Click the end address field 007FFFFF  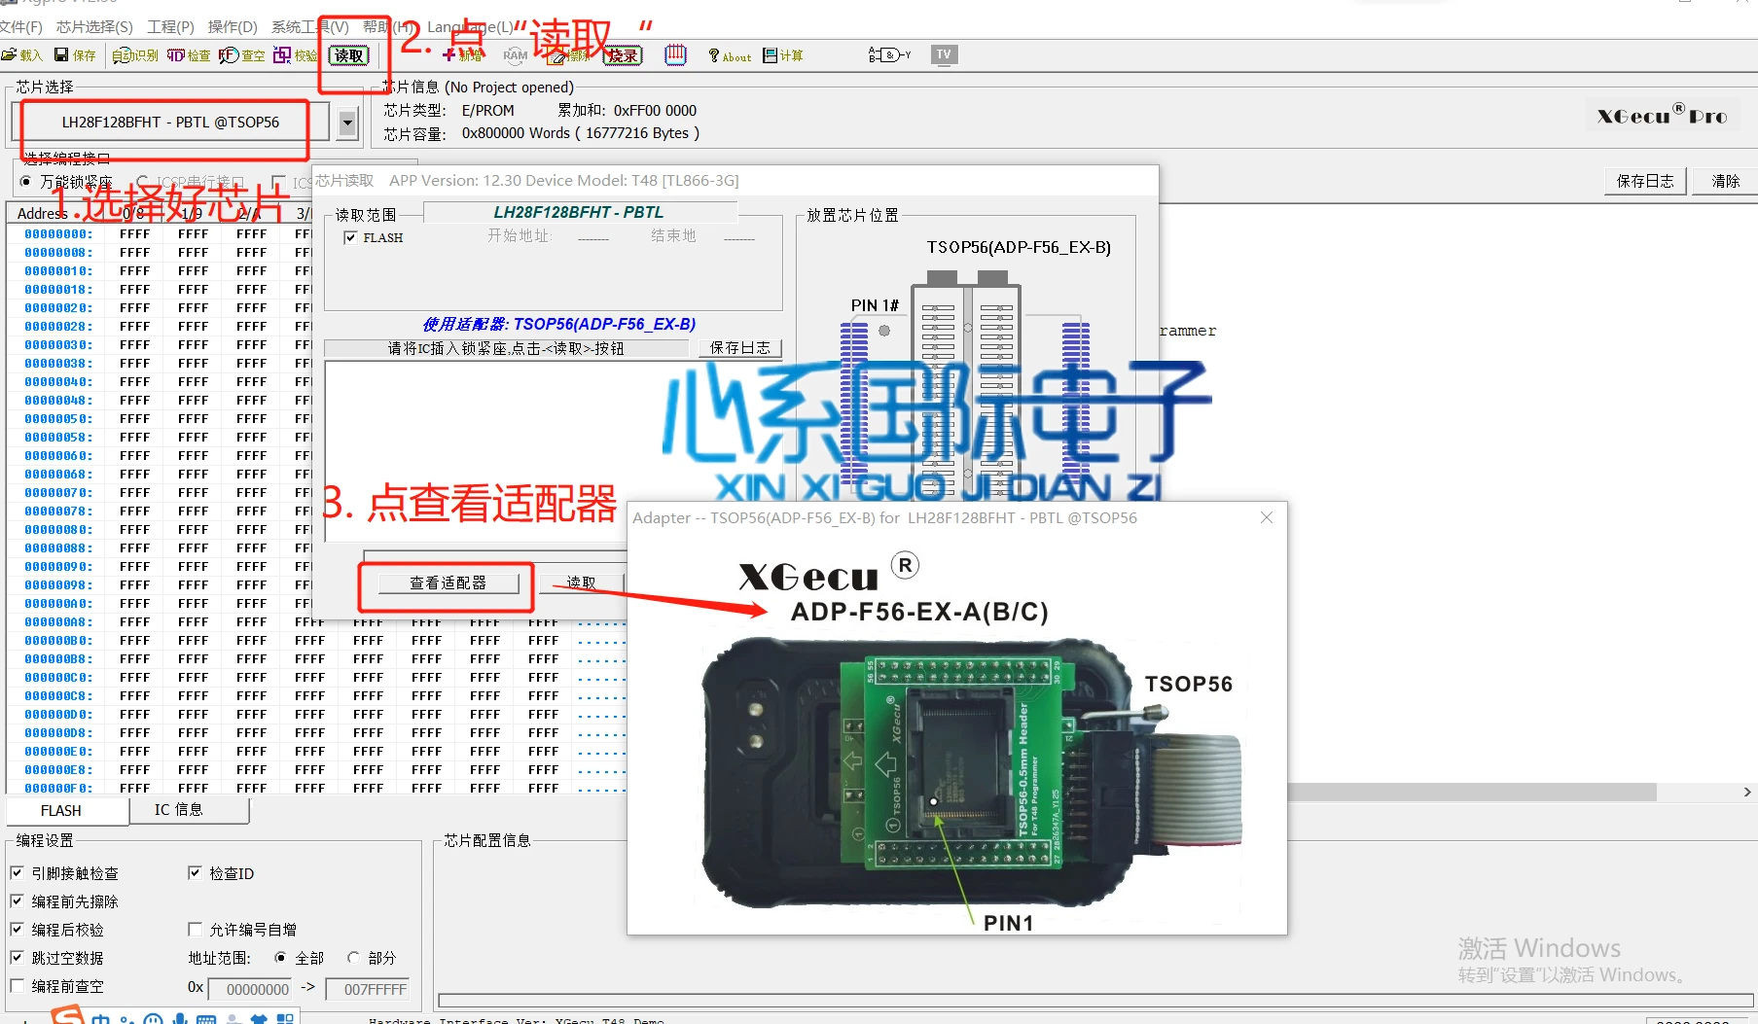(x=368, y=989)
